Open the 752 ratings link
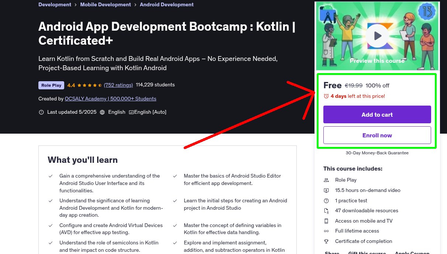 118,85
